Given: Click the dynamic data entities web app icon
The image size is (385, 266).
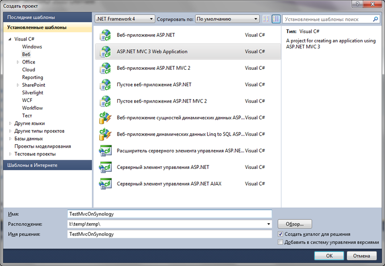Looking at the screenshot, I should pos(105,117).
